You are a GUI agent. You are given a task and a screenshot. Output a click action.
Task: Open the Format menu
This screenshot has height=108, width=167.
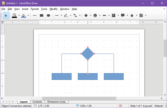35,9
